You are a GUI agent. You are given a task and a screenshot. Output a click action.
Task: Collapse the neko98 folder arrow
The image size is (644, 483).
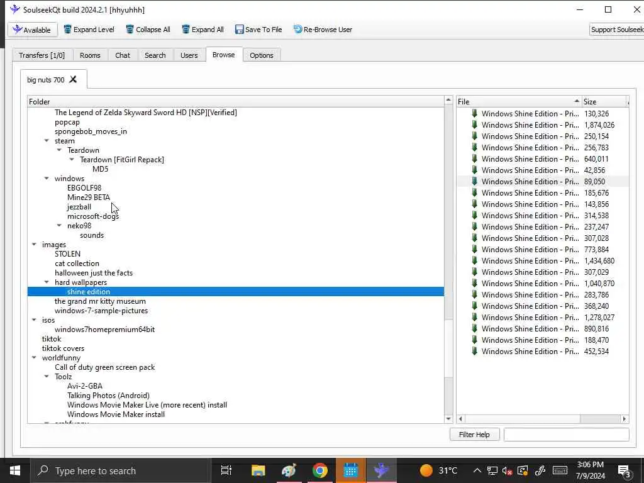(x=59, y=226)
